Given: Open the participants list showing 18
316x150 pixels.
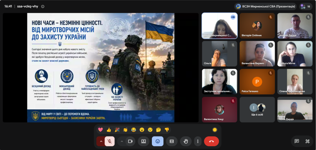Looking at the screenshot, I should [x=306, y=7].
